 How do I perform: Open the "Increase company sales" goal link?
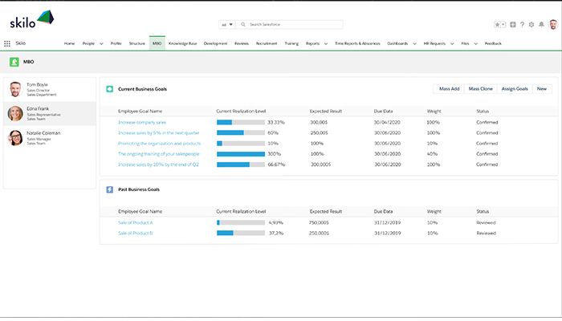[x=141, y=122]
